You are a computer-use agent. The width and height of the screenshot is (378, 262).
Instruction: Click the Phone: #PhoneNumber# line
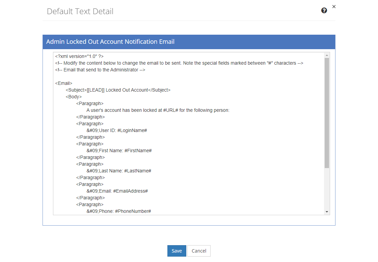(119, 211)
